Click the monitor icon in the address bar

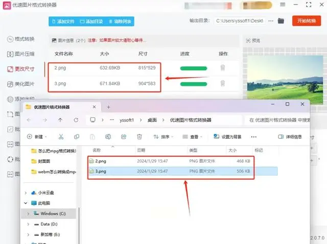(92, 120)
